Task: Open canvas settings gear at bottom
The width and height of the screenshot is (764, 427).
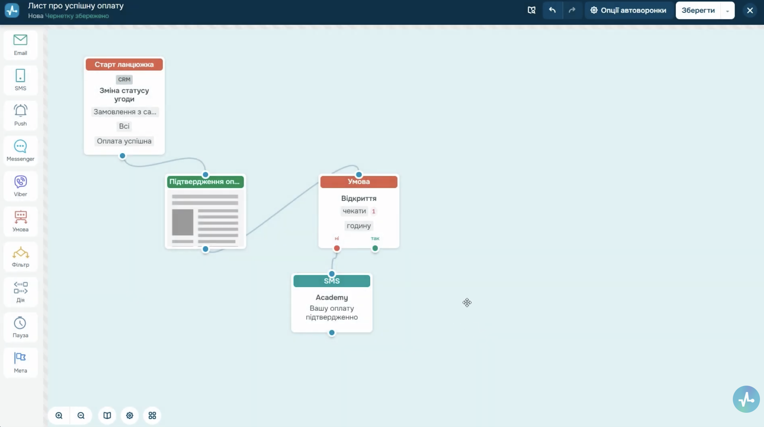Action: point(129,415)
